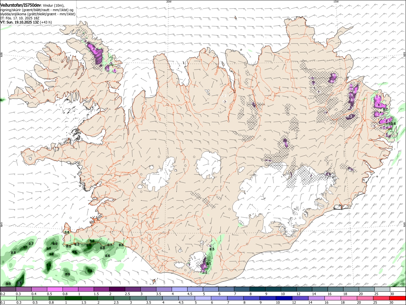Pick the darkest green 1 swatch in rain scale
The width and height of the screenshot is (406, 305).
(x=73, y=298)
